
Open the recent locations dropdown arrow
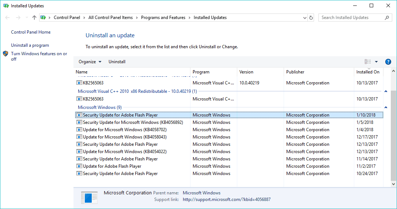27,18
